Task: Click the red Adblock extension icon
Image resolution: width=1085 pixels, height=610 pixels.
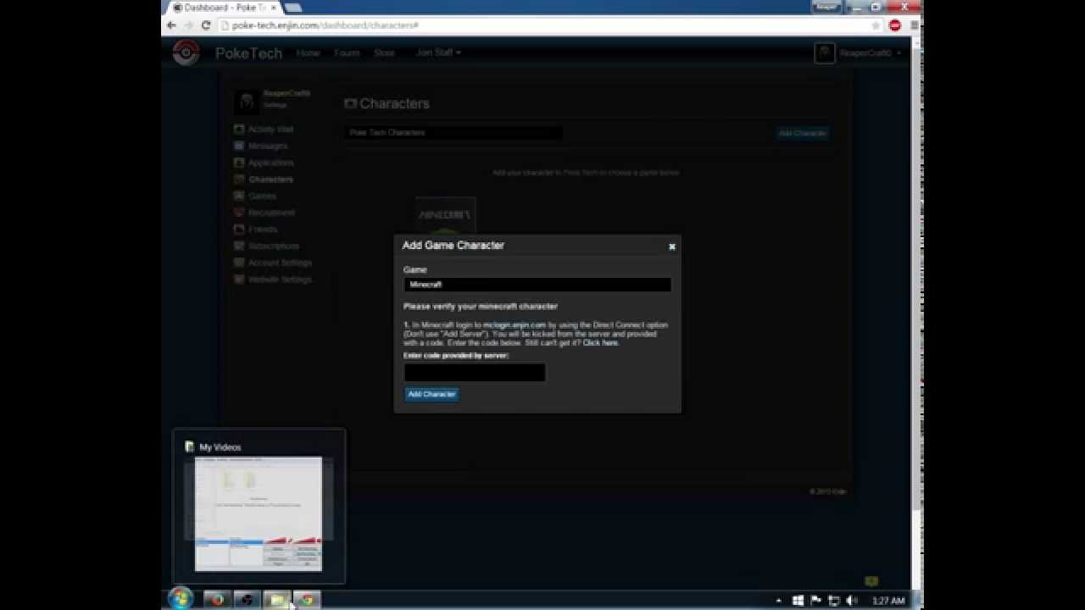Action: pyautogui.click(x=895, y=25)
